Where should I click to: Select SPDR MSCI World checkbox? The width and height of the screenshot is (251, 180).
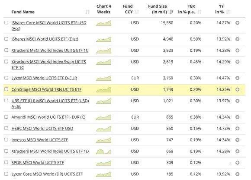click(x=6, y=162)
